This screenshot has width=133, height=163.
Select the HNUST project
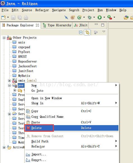point(22,57)
